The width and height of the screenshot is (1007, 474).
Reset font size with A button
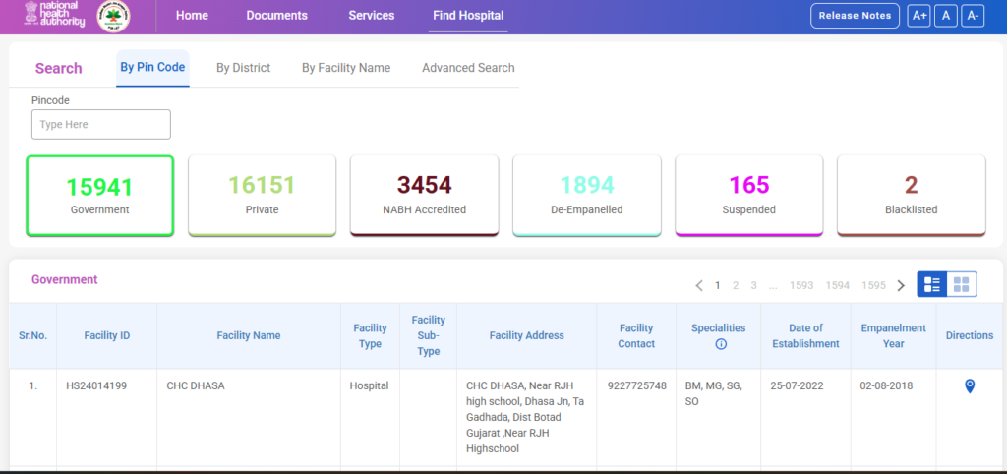[x=946, y=16]
